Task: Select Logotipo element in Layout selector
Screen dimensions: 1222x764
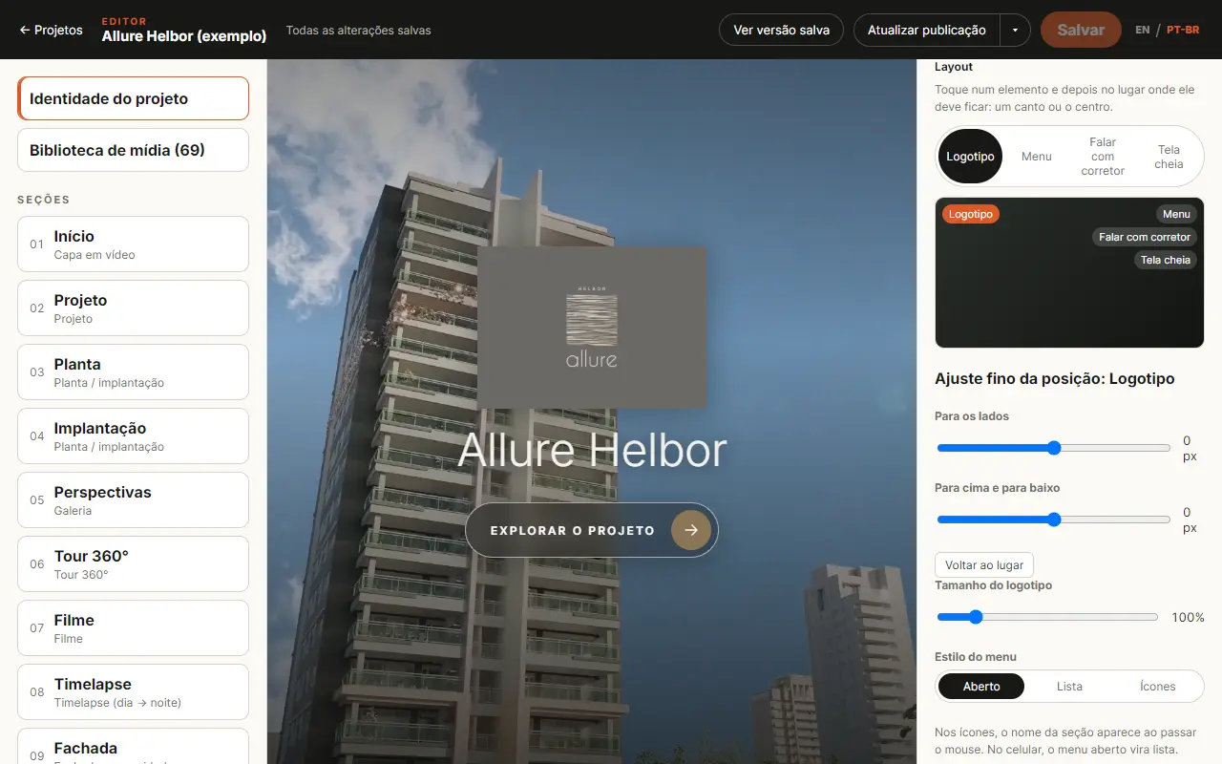Action: pos(970,157)
